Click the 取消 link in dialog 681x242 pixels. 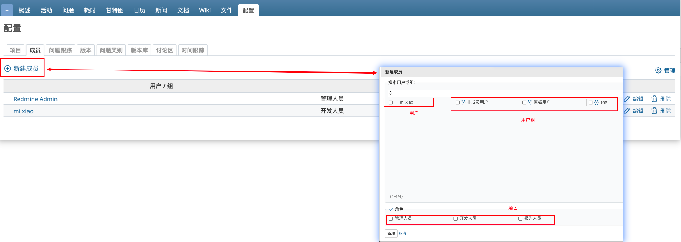point(402,233)
